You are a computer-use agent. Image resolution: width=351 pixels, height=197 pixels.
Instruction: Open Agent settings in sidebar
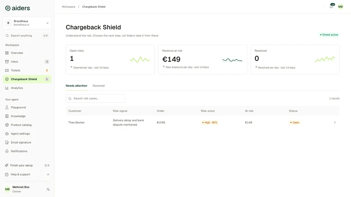[27, 134]
